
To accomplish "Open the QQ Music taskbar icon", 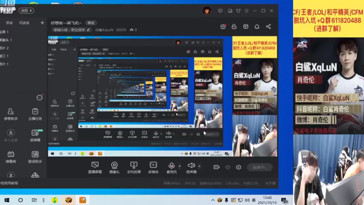I will point(55,200).
